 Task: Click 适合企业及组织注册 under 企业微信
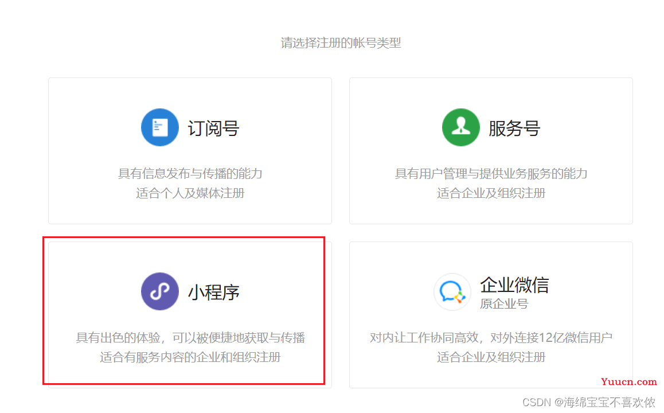pyautogui.click(x=491, y=357)
